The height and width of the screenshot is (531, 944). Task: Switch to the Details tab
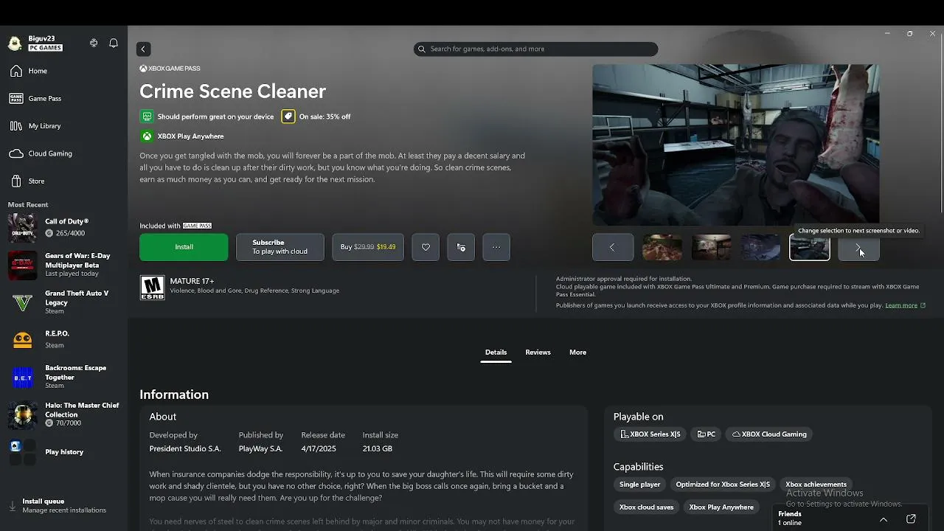pos(496,353)
